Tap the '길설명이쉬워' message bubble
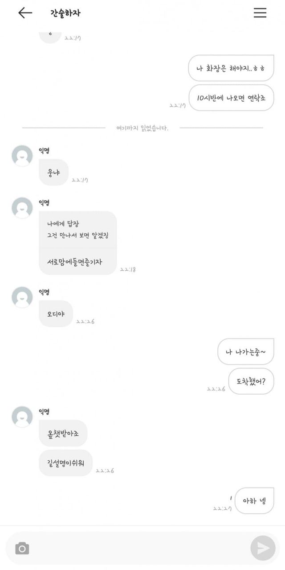This screenshot has width=285, height=570. click(x=66, y=463)
